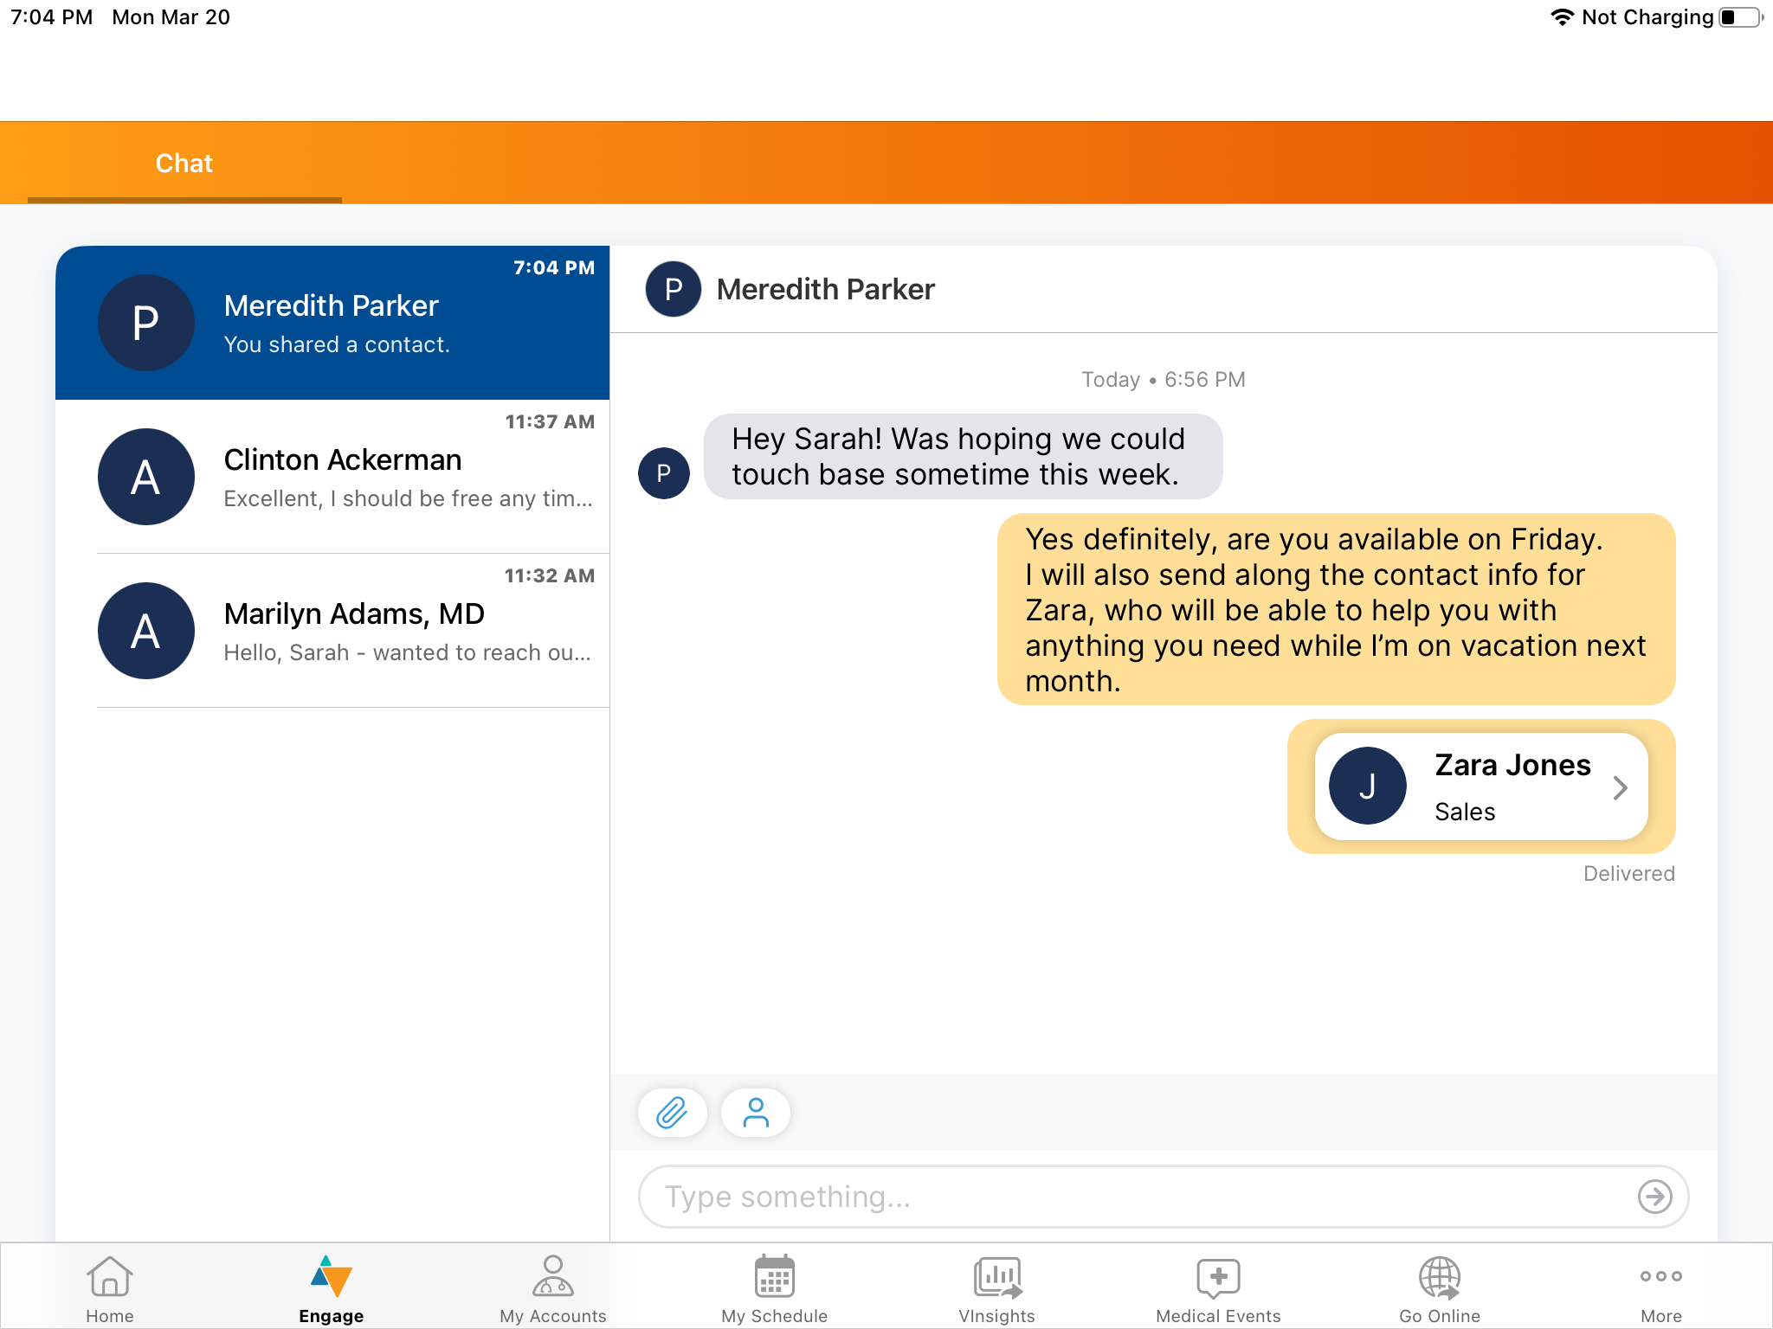Tap Meredith Parker's P avatar in header

click(673, 290)
